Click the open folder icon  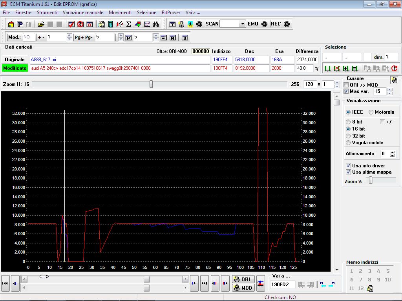pyautogui.click(x=41, y=24)
